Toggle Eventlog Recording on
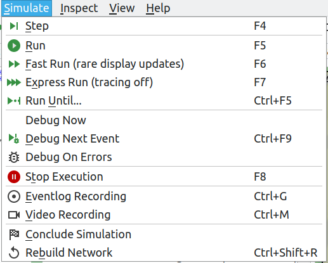The width and height of the screenshot is (328, 263). pos(164,196)
